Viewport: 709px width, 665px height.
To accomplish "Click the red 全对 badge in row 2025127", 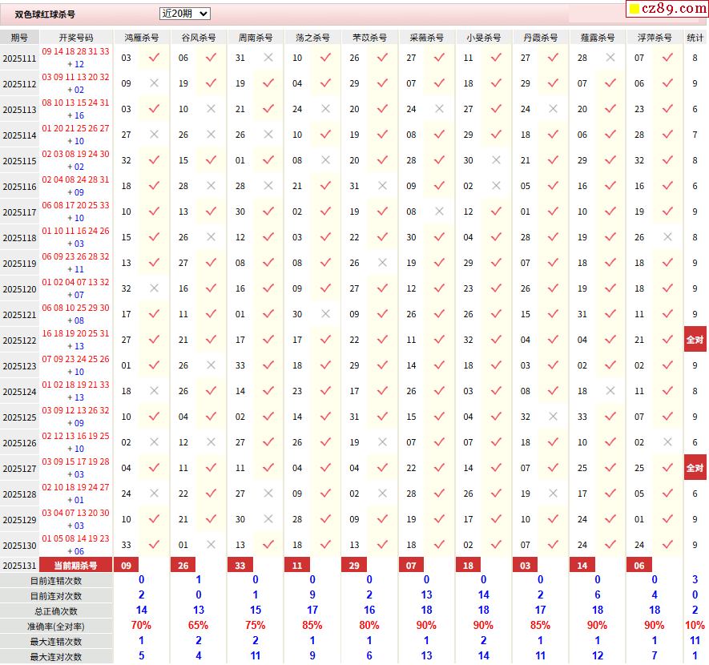I will tap(695, 468).
